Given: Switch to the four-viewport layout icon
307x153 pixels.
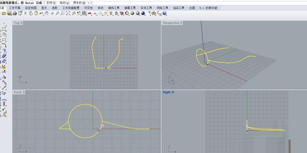Looking at the screenshot, I should pos(84,13).
